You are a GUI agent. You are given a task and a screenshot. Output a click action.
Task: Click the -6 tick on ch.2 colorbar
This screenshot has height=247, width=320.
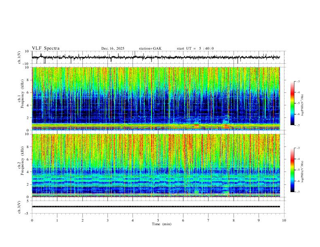pyautogui.click(x=298, y=181)
